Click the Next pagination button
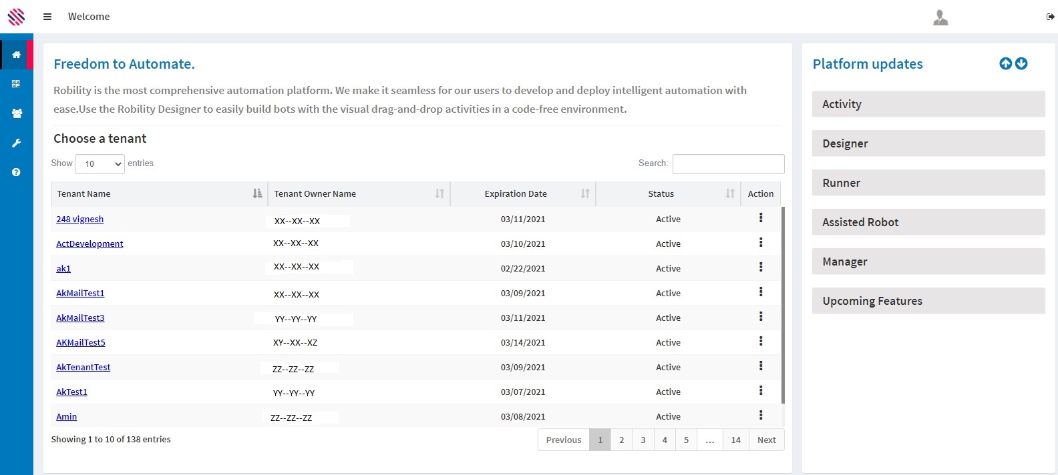Screen dimensions: 1058x475 pos(766,440)
